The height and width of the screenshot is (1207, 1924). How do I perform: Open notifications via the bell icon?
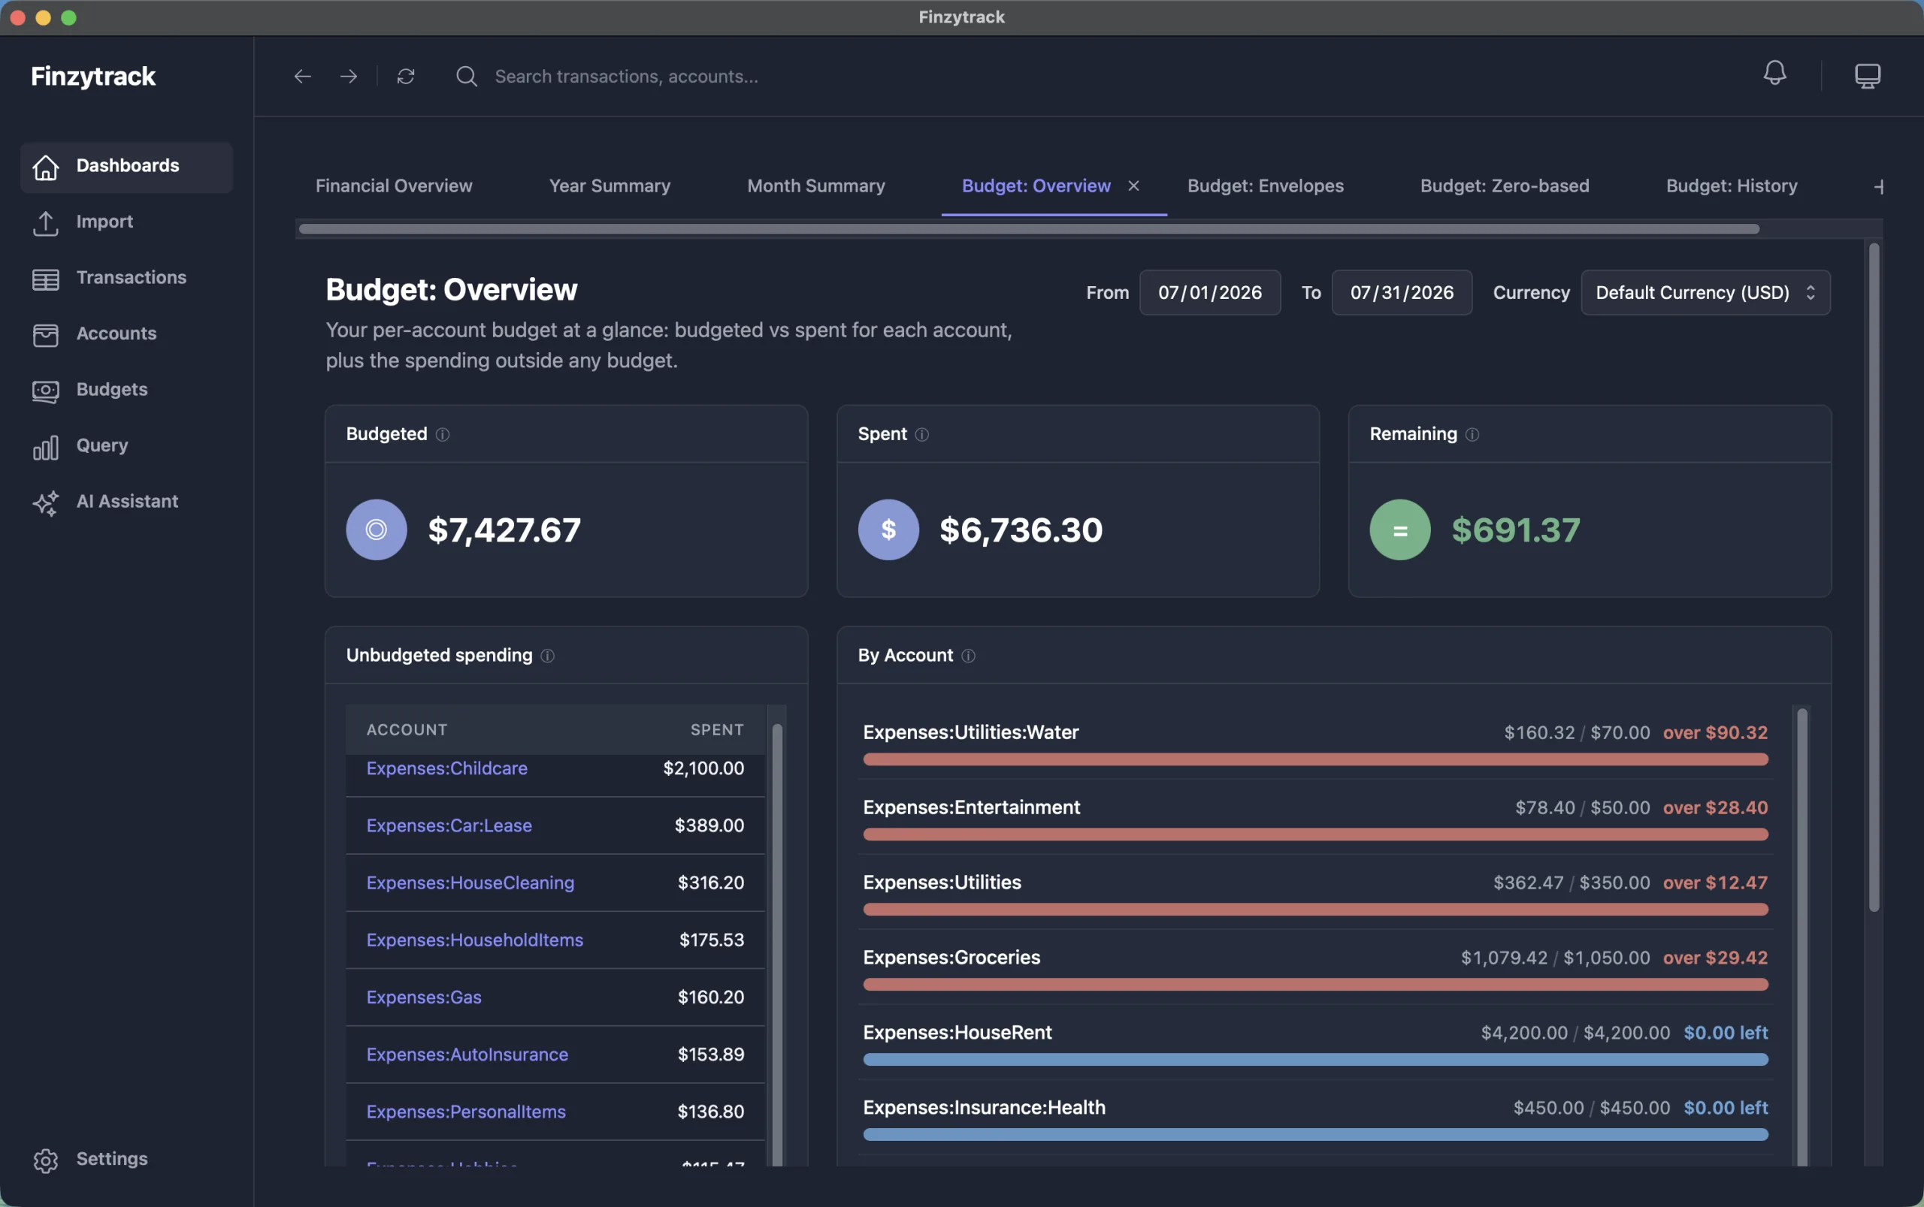click(x=1774, y=74)
